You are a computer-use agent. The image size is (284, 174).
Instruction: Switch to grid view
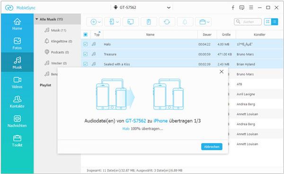tap(268, 22)
